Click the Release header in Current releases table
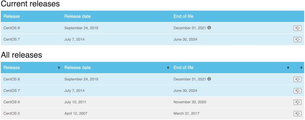305x120 pixels. coord(12,16)
